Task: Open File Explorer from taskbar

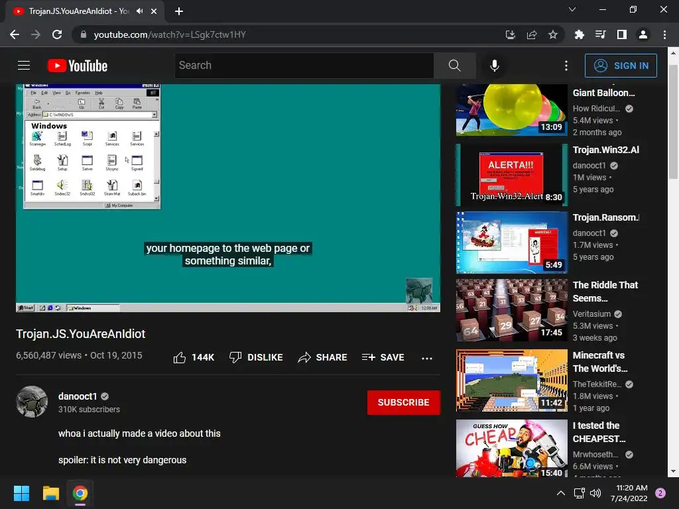Action: point(50,493)
